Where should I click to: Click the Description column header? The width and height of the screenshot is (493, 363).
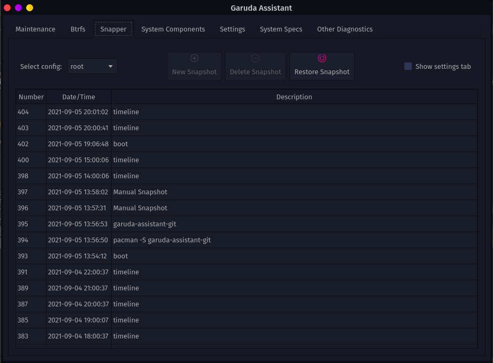[294, 97]
